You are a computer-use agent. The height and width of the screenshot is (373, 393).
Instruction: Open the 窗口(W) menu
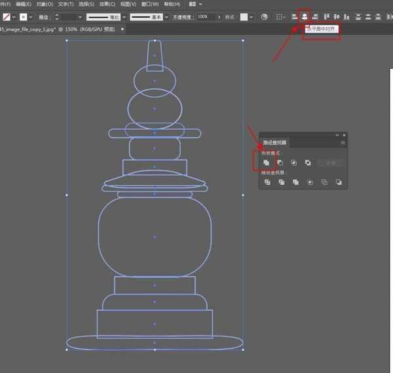point(151,4)
